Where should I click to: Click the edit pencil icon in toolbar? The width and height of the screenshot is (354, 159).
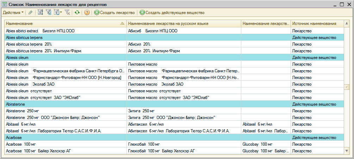click(x=31, y=13)
